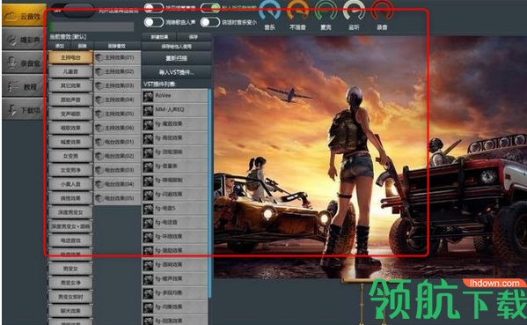Viewport: 527px width, 325px height.
Task: Select the 原始声音 category
Action: [70, 100]
